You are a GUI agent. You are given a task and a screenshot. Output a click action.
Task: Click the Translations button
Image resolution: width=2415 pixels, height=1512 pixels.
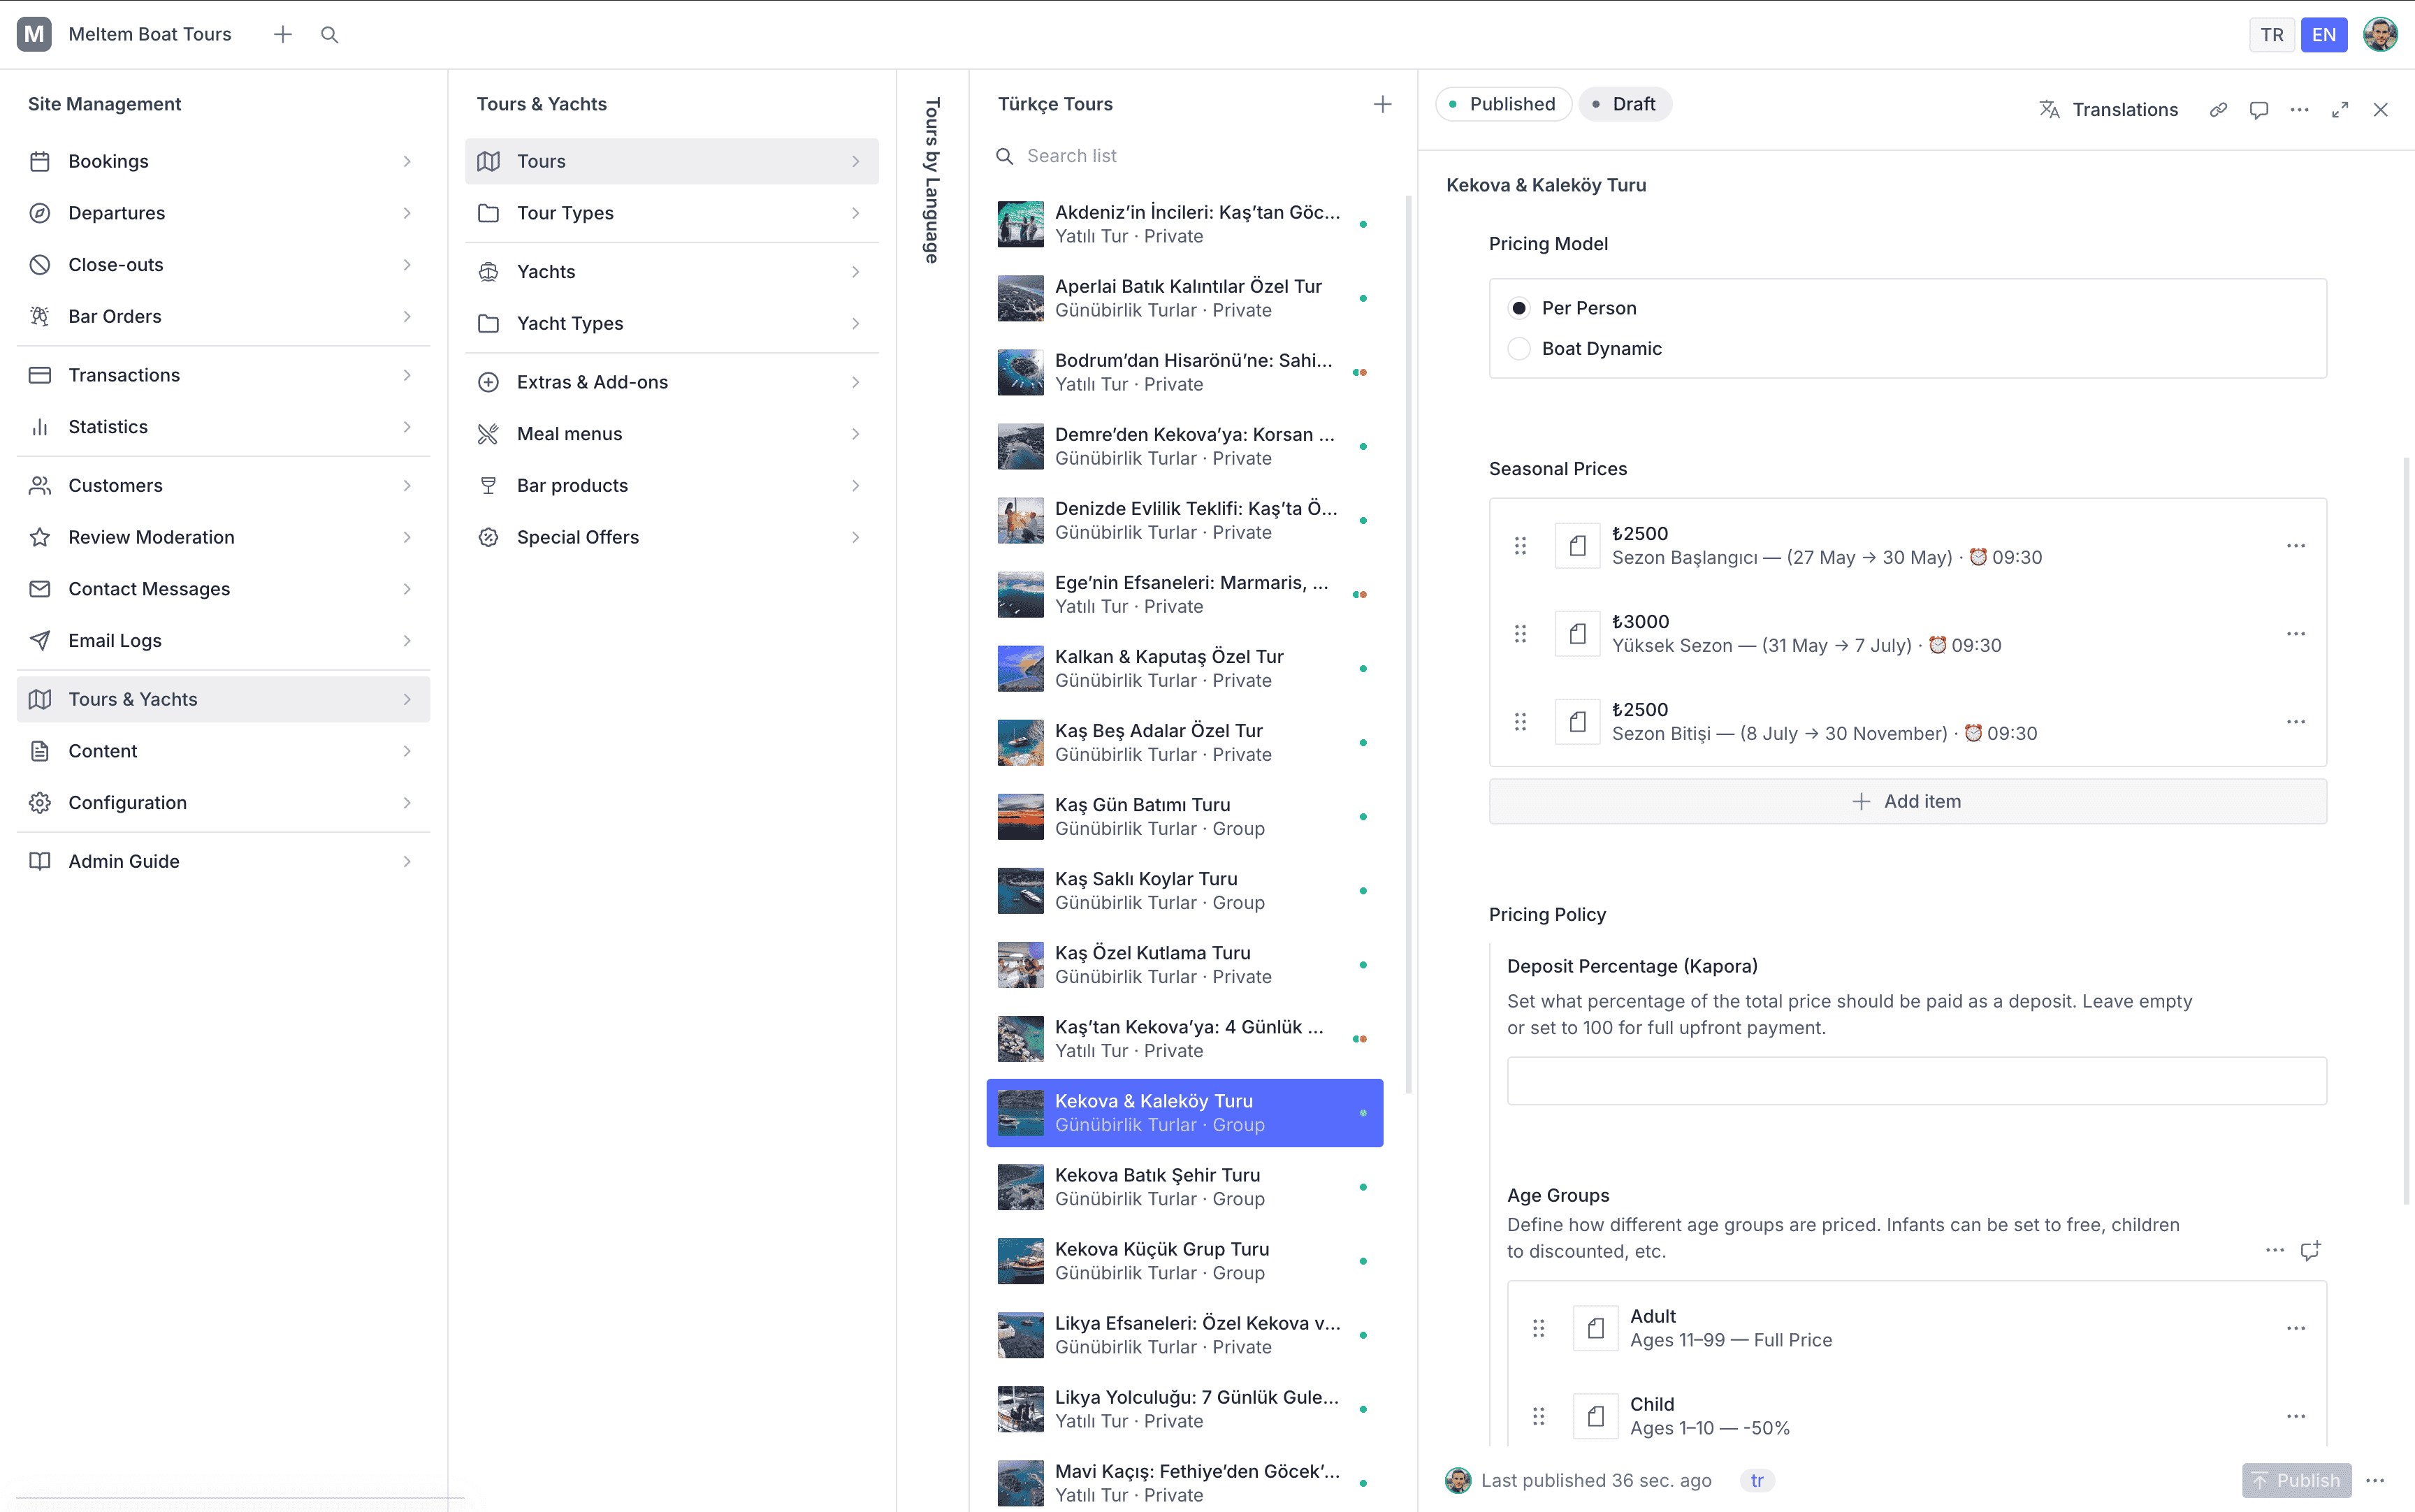(2108, 109)
